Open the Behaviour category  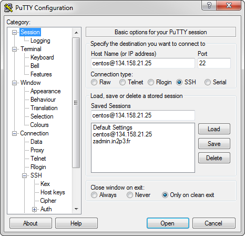(43, 100)
